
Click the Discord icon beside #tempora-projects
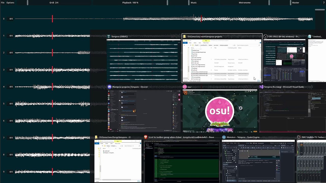(x=110, y=87)
